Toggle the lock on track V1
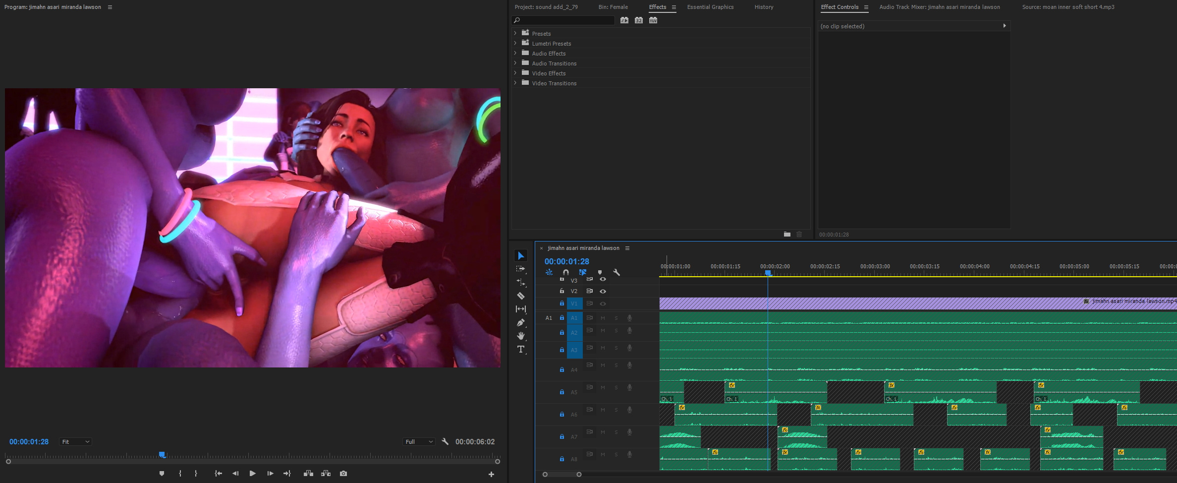This screenshot has height=483, width=1177. click(562, 303)
